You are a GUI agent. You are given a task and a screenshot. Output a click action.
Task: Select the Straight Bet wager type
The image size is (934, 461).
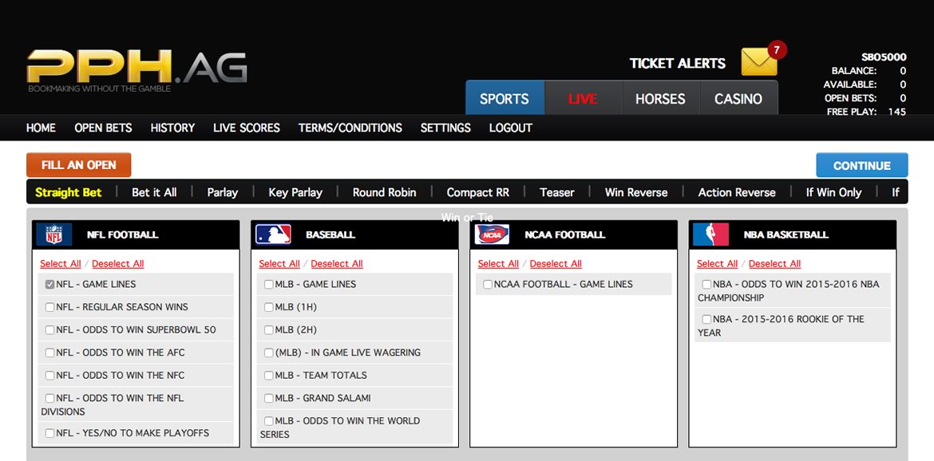pyautogui.click(x=69, y=192)
